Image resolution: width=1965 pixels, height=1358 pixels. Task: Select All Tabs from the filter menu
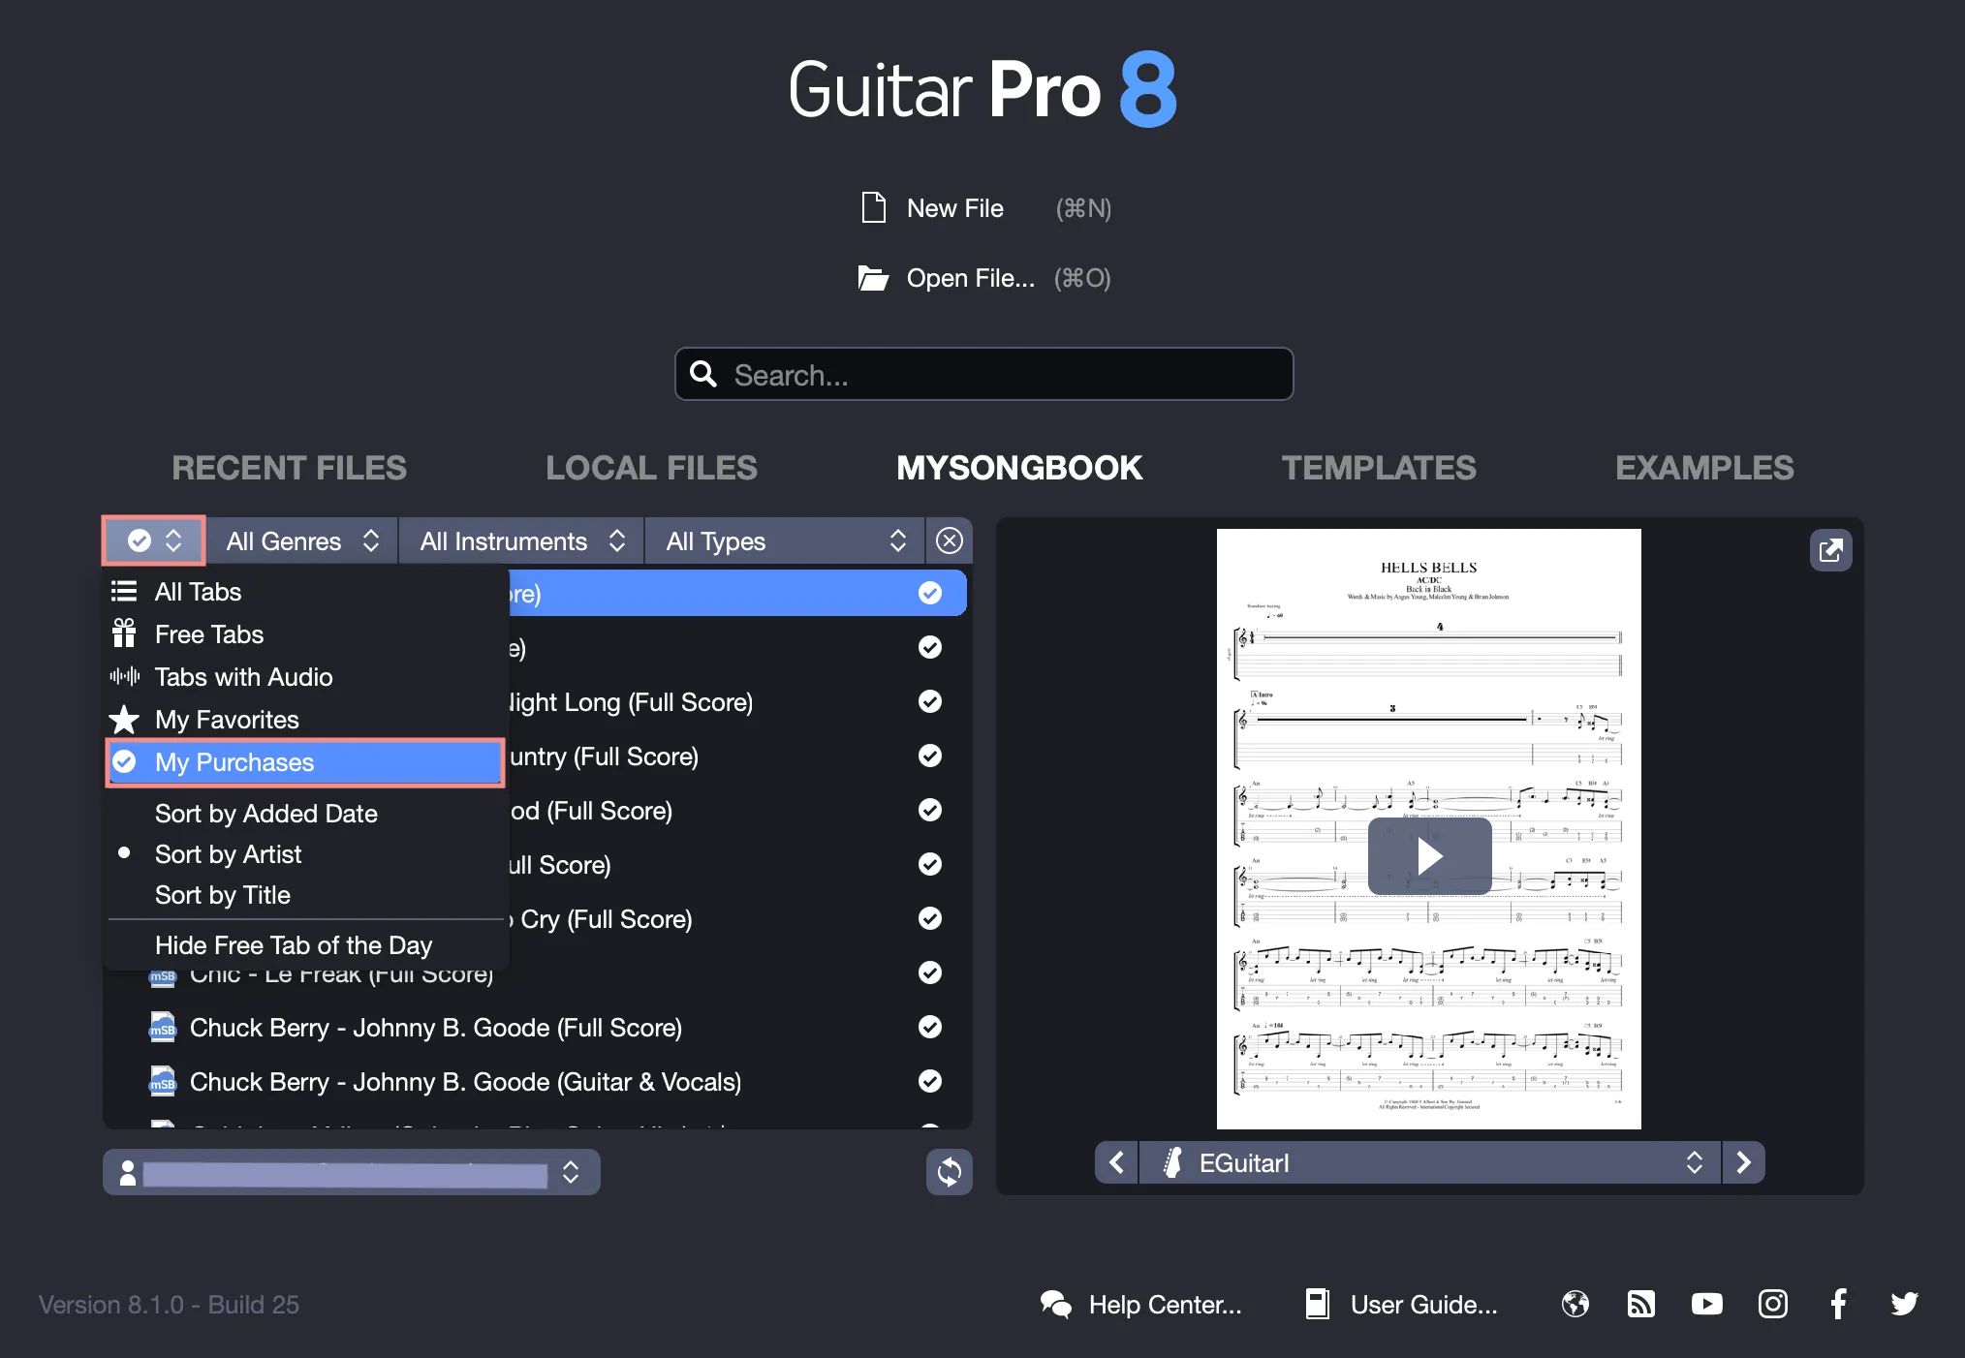tap(305, 592)
